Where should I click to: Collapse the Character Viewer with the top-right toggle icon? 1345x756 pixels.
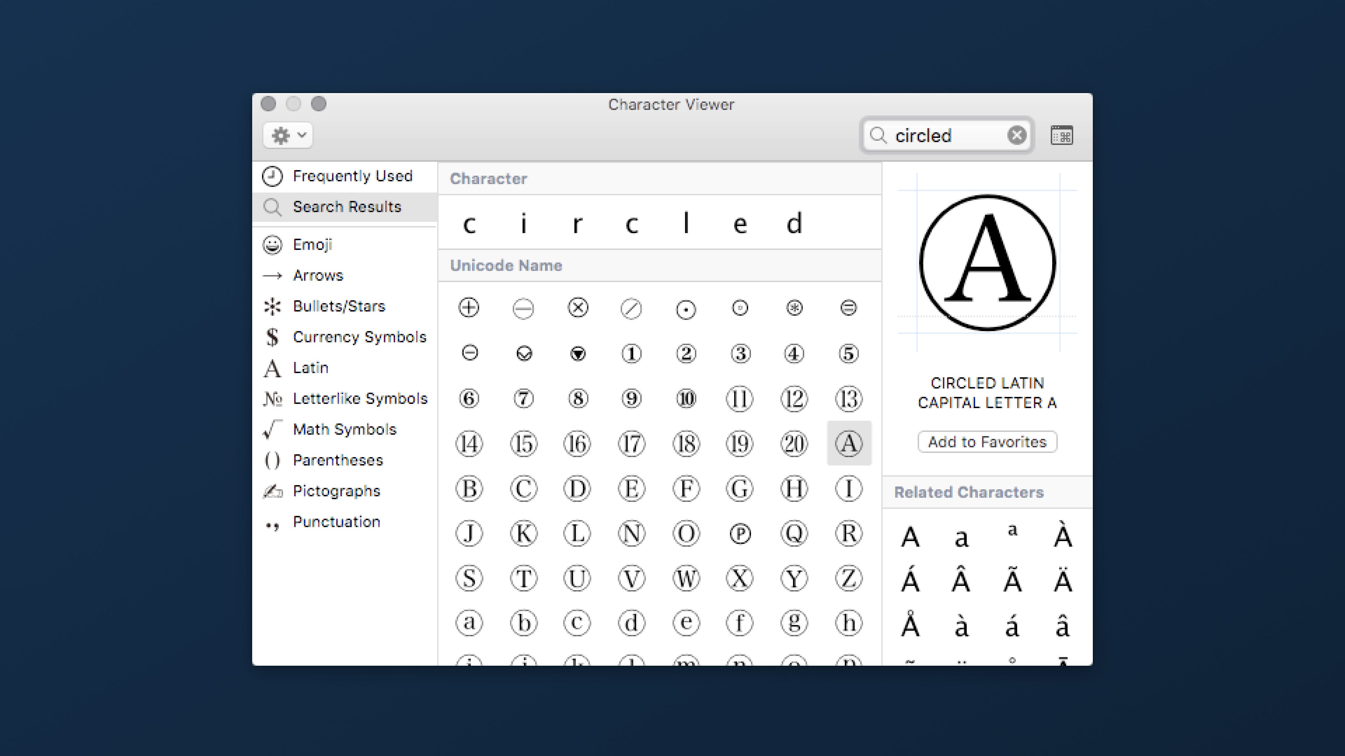(1062, 136)
